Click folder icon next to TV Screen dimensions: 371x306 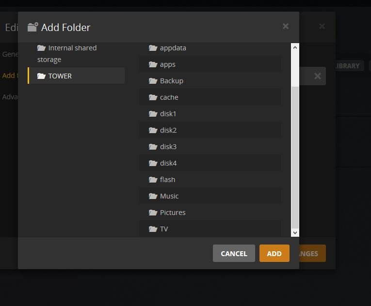(x=153, y=229)
